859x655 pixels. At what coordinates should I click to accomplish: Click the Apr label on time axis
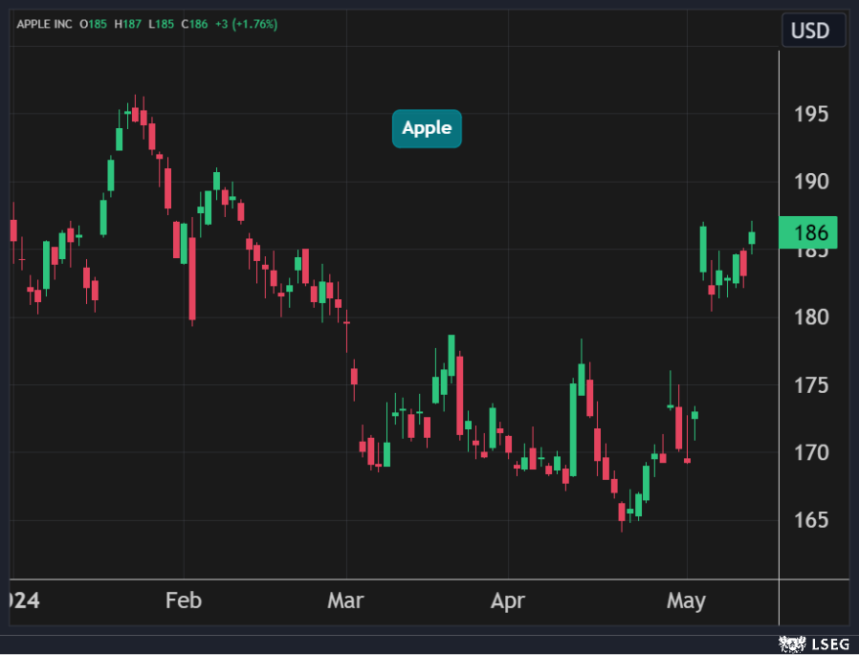tap(508, 601)
